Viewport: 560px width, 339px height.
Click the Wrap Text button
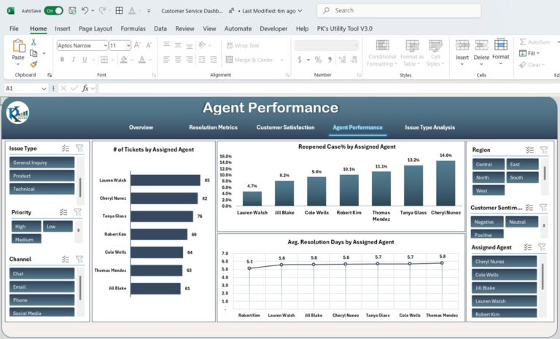pos(243,45)
